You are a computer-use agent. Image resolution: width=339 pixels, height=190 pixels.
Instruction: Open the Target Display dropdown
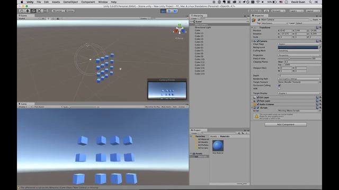click(x=299, y=93)
